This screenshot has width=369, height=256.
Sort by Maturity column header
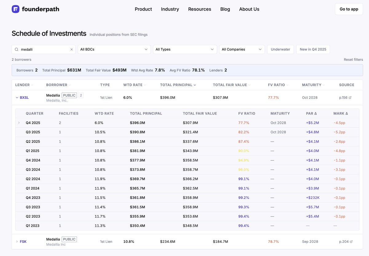point(313,85)
